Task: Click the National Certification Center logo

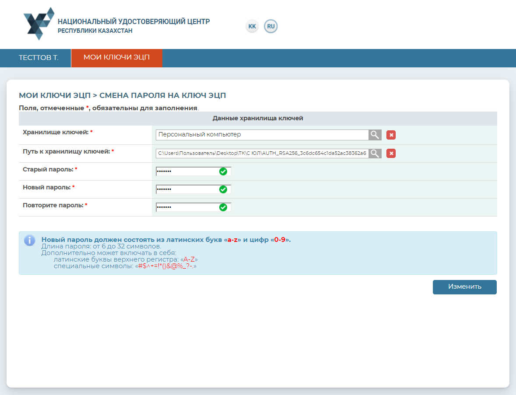Action: [39, 24]
